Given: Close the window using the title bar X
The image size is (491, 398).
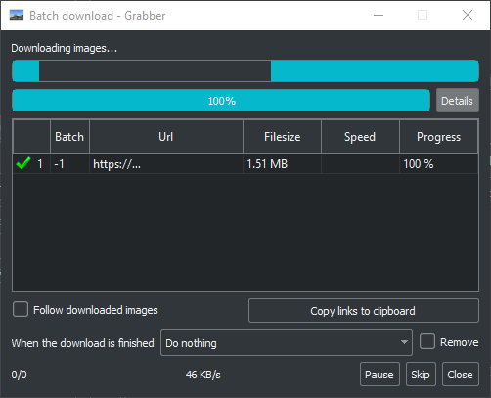Looking at the screenshot, I should (x=468, y=15).
